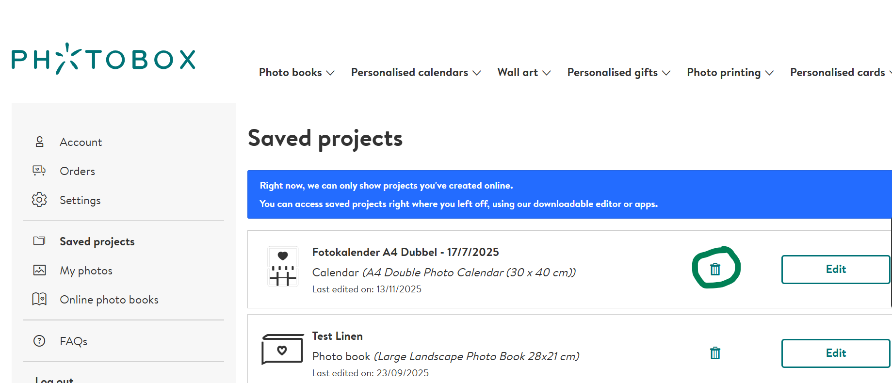Screen dimensions: 892x383
Task: Click the Account person icon
Action: click(x=40, y=142)
